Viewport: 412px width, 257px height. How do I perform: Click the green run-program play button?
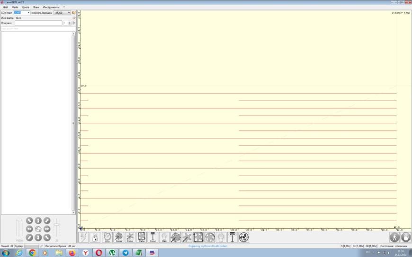click(x=74, y=23)
